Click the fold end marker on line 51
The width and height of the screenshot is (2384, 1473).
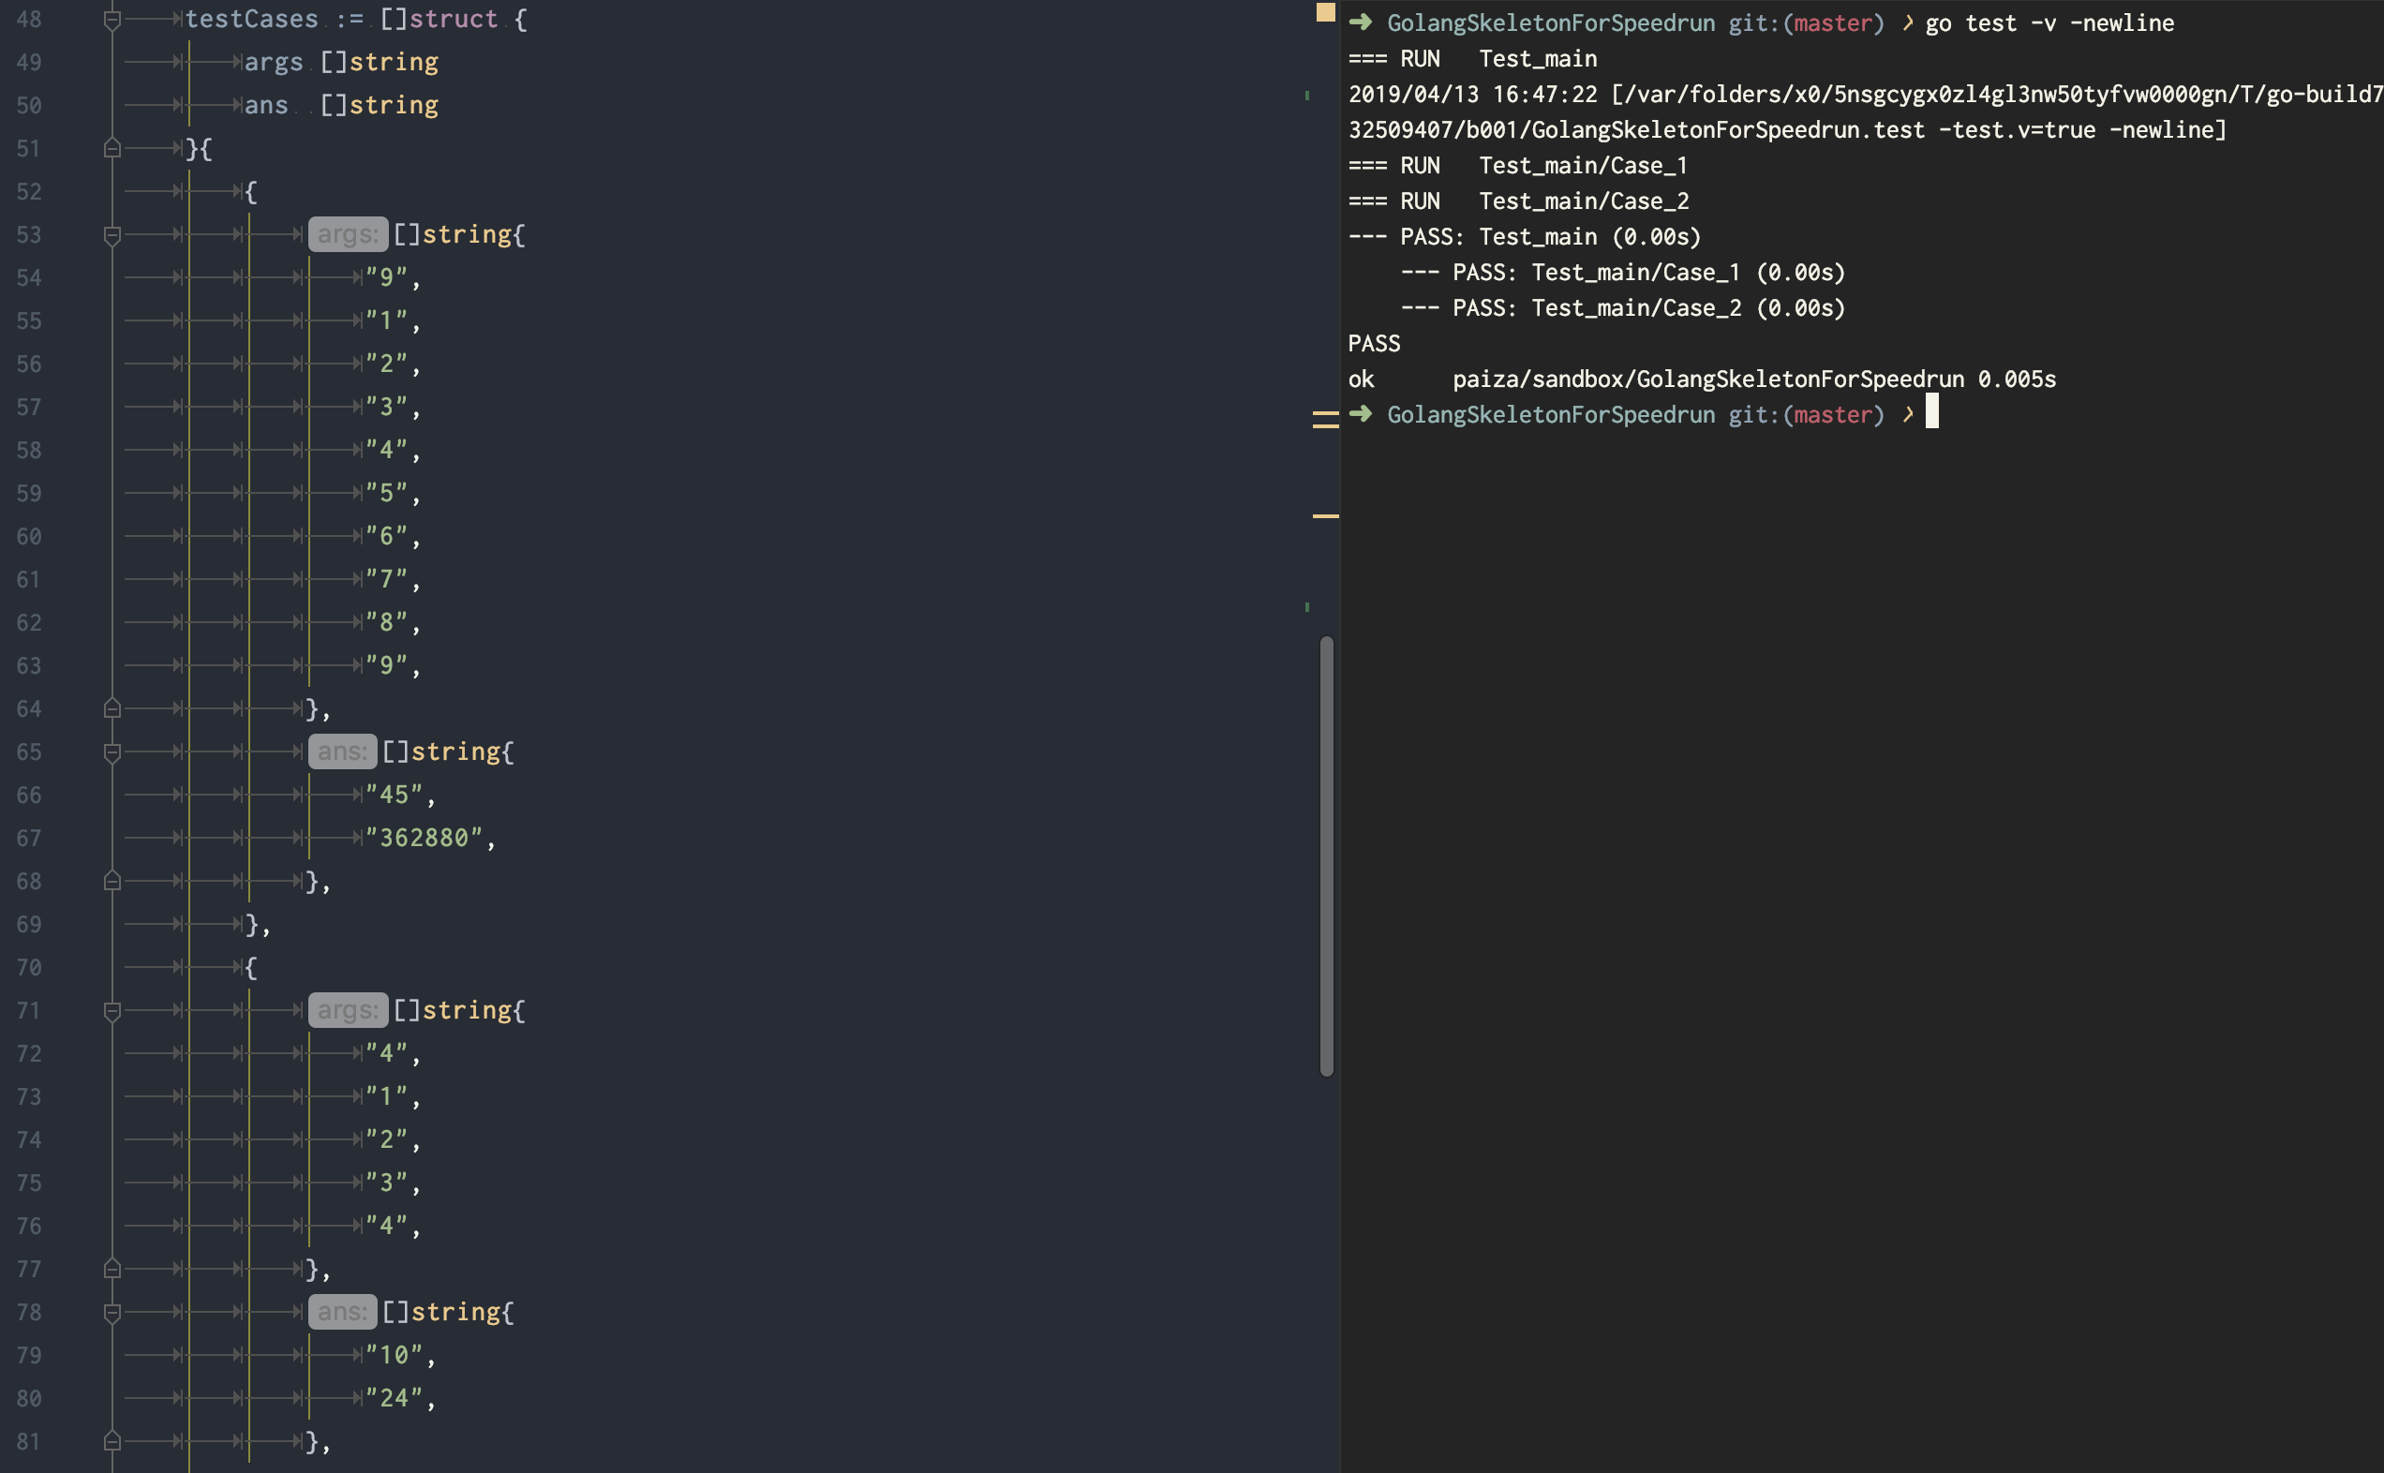point(112,148)
